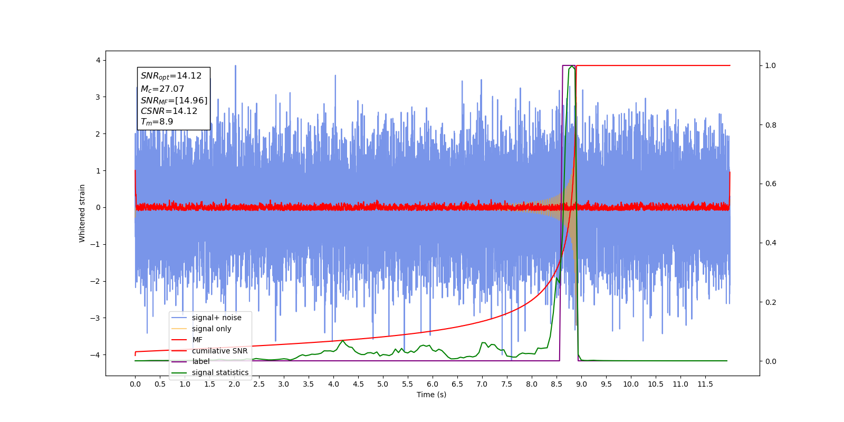Viewport: 844px width, 422px height.
Task: Click the right y-axis tick label 0.6
Action: click(771, 184)
